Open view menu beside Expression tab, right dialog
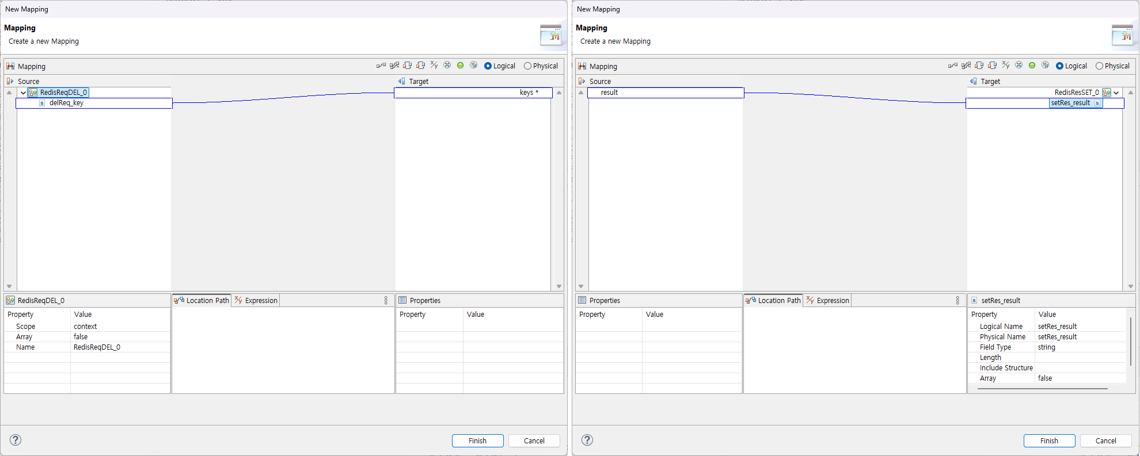The width and height of the screenshot is (1140, 456). (x=957, y=301)
